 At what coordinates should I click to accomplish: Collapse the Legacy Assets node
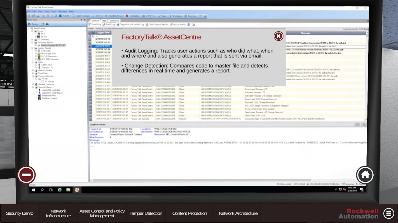33,48
